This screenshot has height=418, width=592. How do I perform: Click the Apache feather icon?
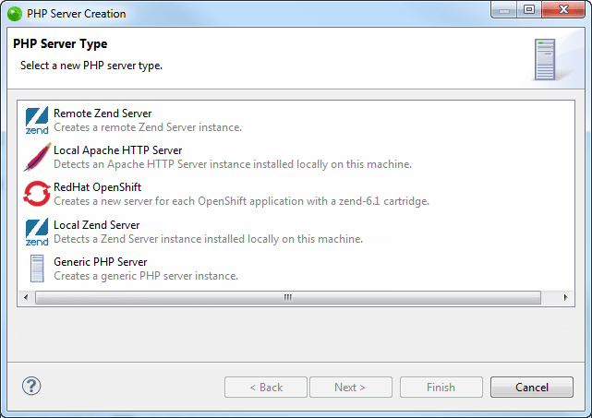coord(37,157)
